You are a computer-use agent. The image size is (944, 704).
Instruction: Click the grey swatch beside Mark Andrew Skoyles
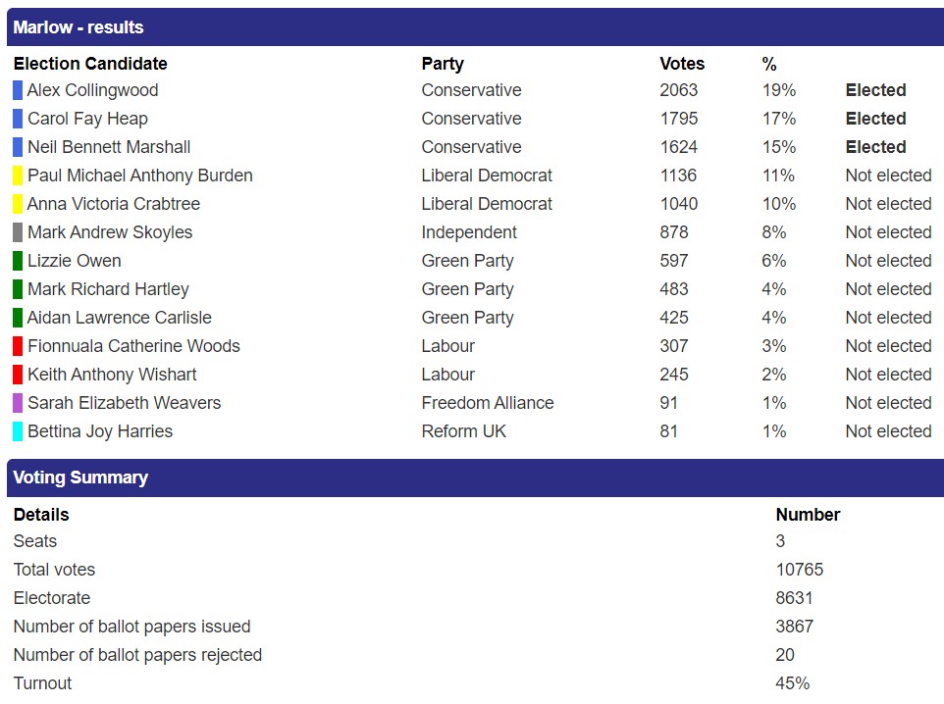point(18,232)
